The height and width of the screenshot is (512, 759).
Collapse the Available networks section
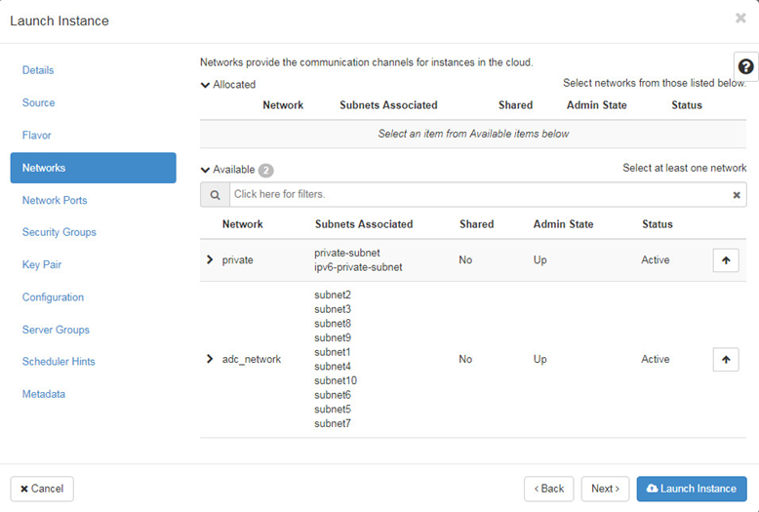(x=206, y=170)
